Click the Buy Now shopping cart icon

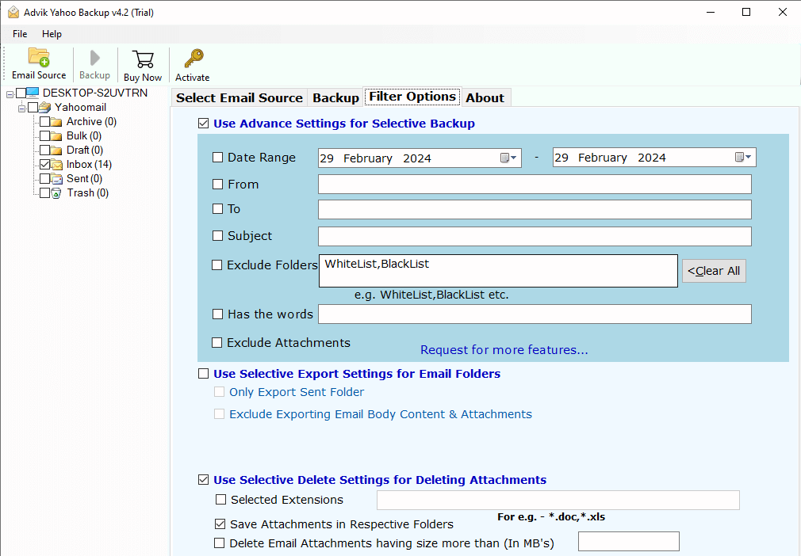[x=143, y=59]
